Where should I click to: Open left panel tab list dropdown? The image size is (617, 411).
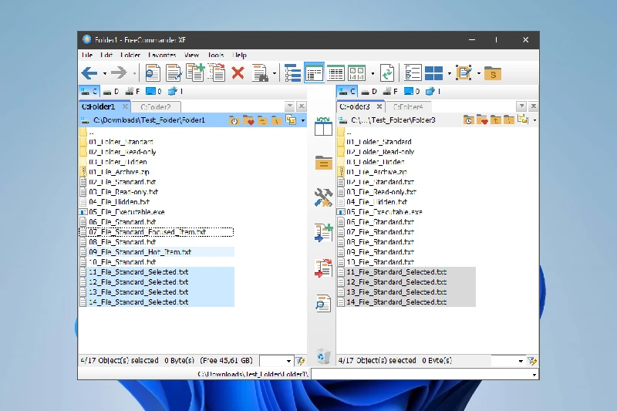pos(290,106)
